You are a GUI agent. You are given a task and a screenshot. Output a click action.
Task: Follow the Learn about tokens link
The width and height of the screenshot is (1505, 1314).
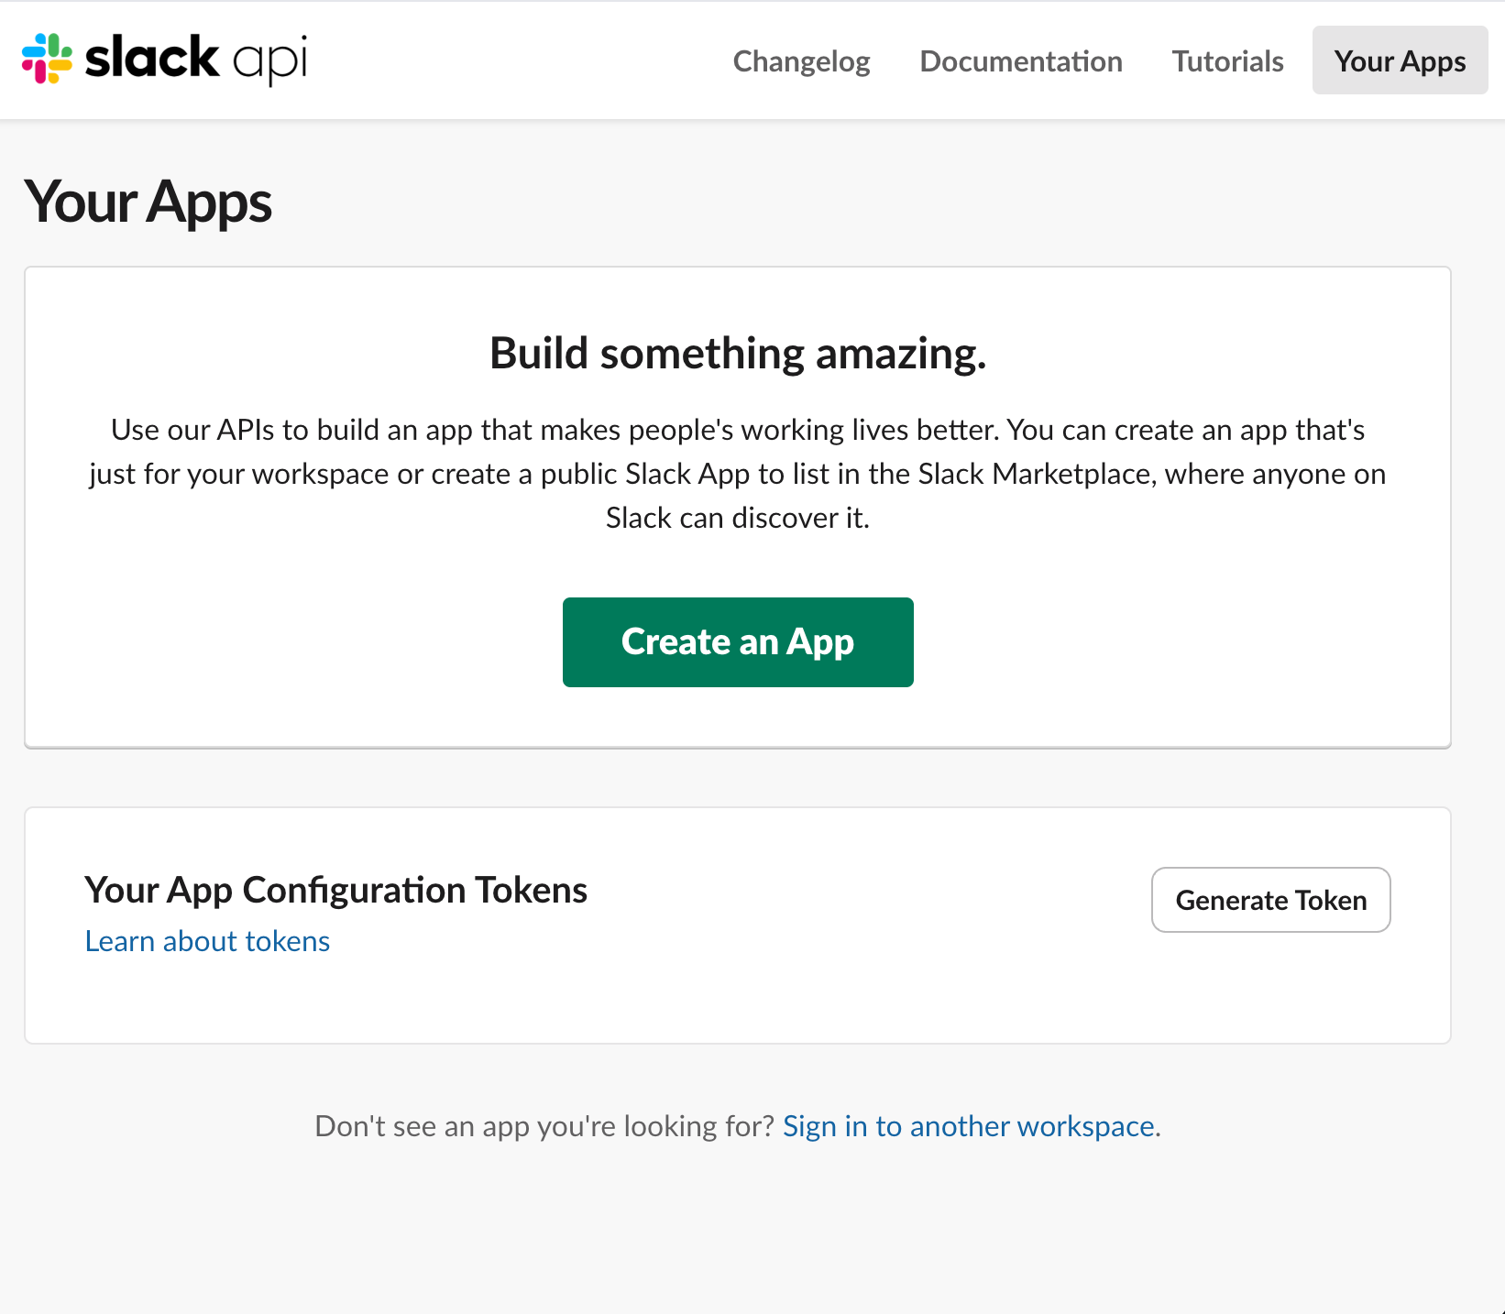click(207, 941)
